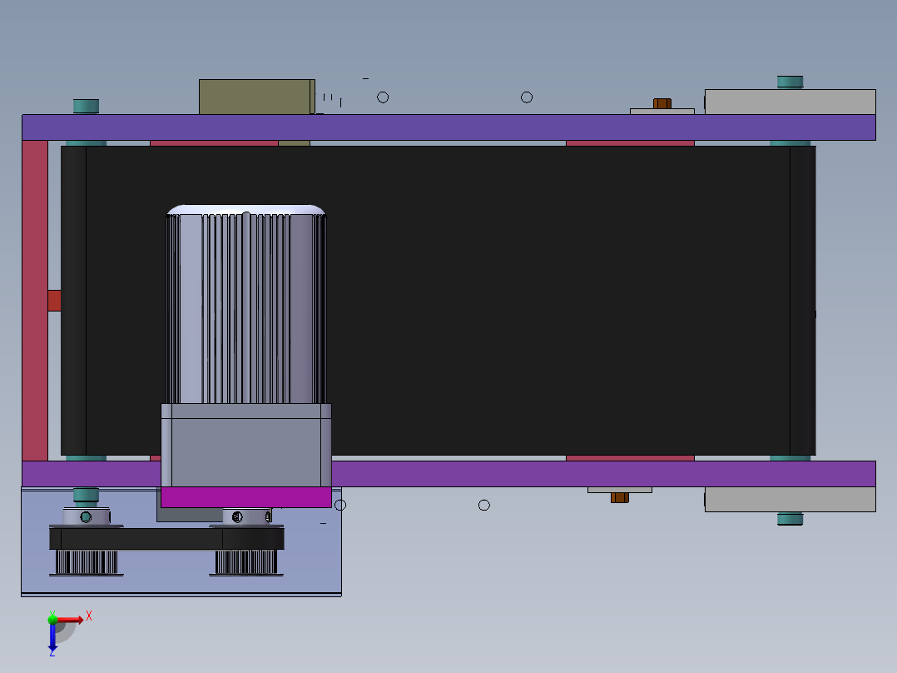Select the brown bolt below the lower rail
The height and width of the screenshot is (673, 897).
620,498
